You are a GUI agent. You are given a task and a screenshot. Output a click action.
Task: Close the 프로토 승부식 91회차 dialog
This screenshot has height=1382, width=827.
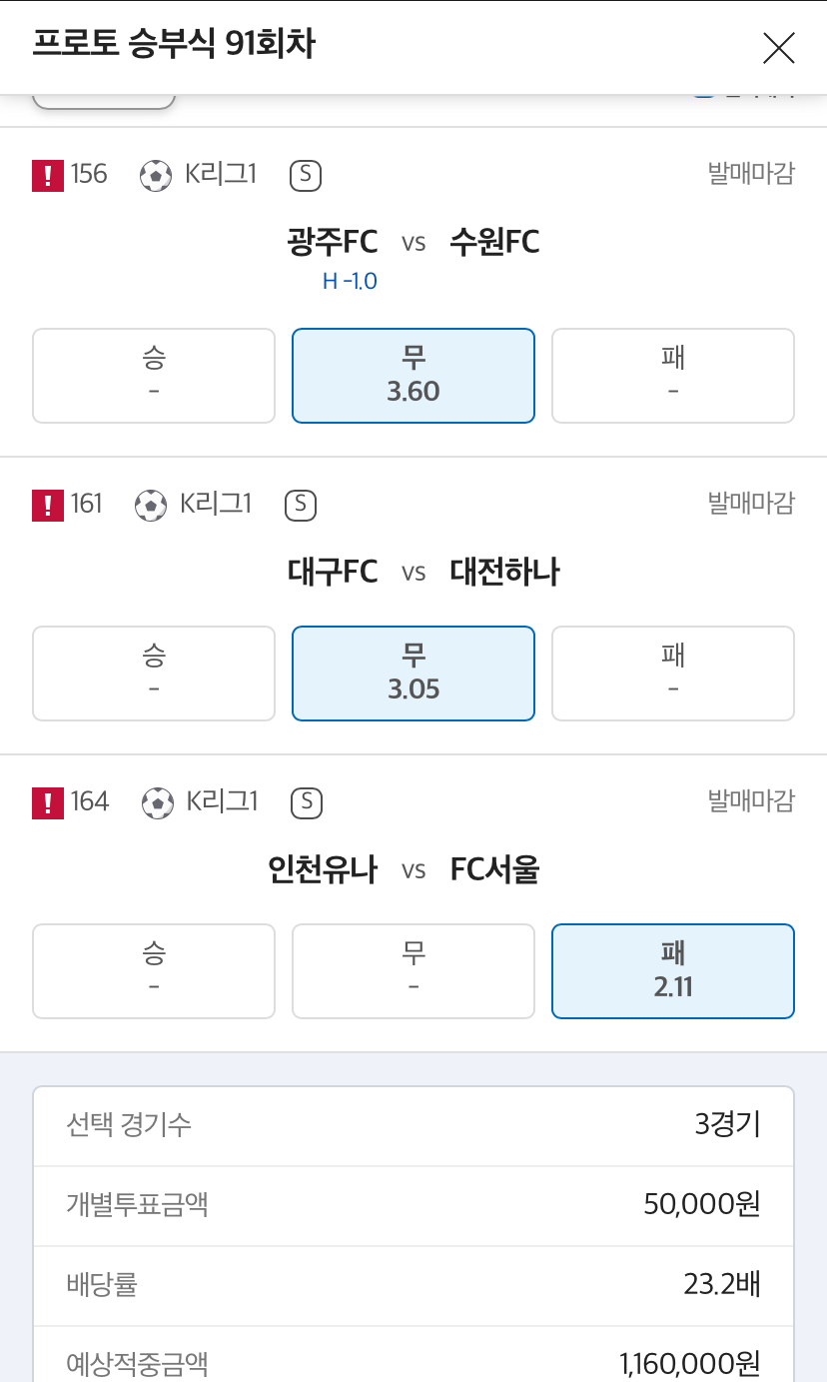[x=778, y=47]
